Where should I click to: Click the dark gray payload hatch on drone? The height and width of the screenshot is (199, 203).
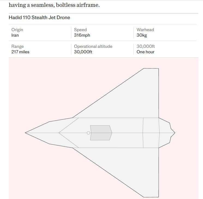tap(101, 133)
